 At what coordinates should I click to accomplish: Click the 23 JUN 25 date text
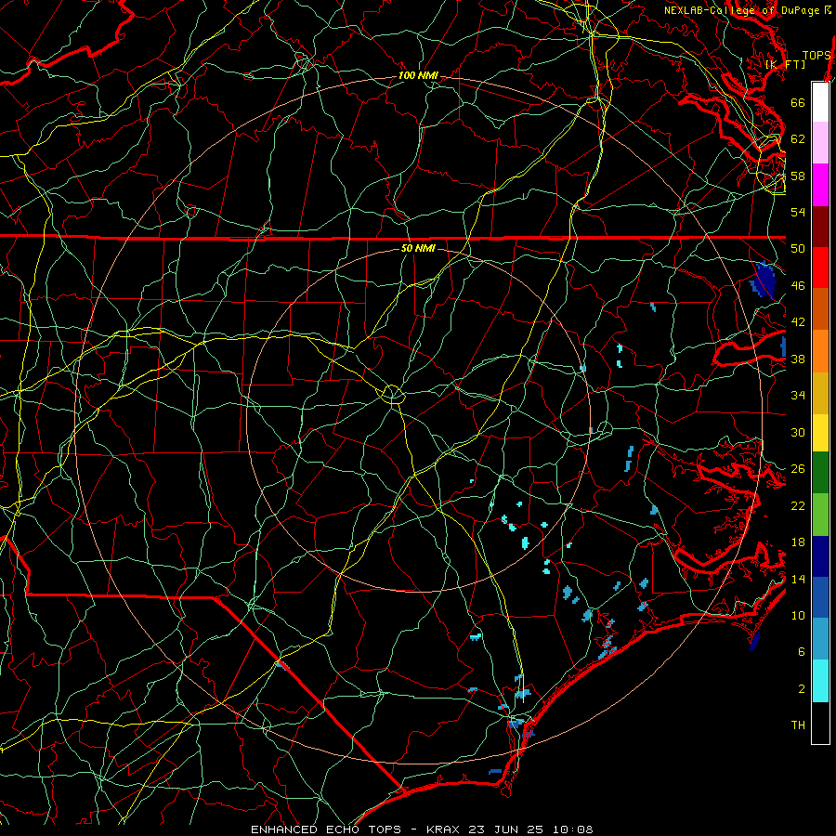(x=506, y=829)
